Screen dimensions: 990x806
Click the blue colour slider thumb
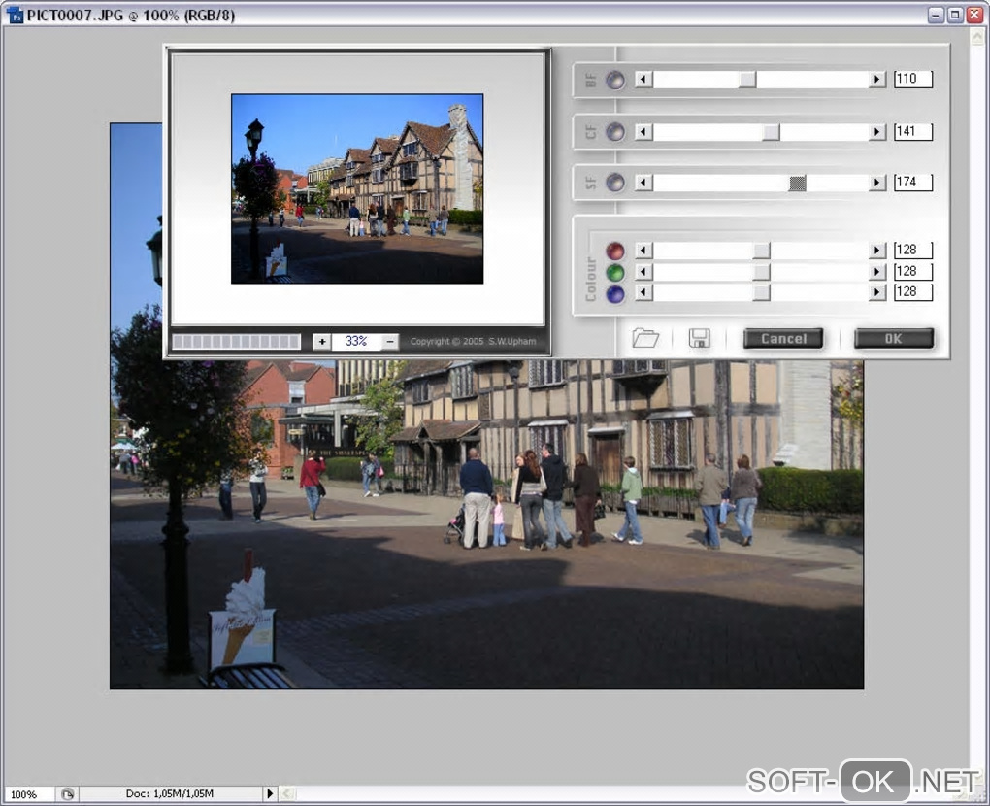tap(762, 292)
